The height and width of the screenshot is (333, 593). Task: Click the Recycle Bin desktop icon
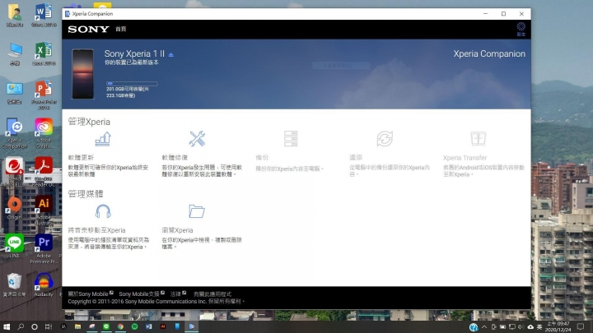14,284
